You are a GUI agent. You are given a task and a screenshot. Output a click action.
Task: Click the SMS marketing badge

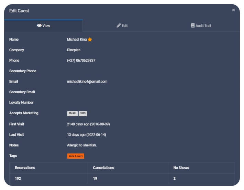(x=83, y=114)
